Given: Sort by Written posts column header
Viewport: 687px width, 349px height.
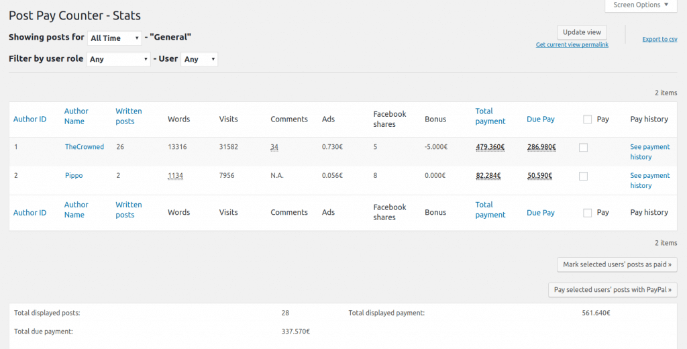Looking at the screenshot, I should coord(128,116).
